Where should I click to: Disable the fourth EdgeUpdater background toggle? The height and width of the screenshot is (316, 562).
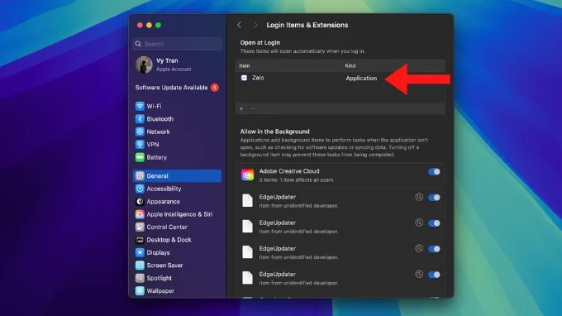(x=434, y=275)
